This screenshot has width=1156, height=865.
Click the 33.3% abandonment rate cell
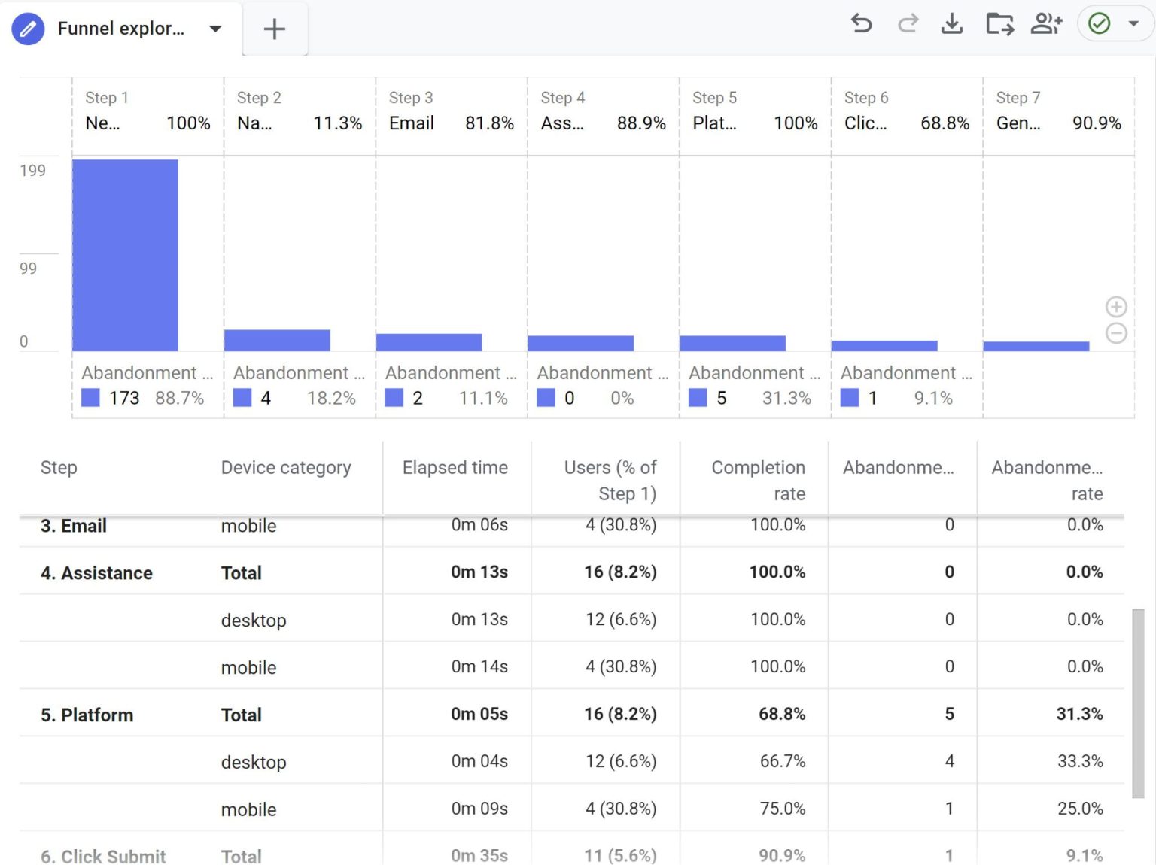point(1080,761)
